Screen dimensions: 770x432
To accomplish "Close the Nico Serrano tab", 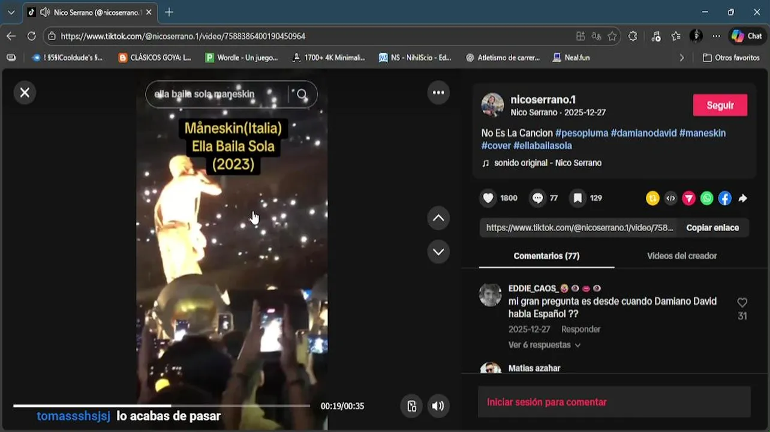I will pos(149,12).
